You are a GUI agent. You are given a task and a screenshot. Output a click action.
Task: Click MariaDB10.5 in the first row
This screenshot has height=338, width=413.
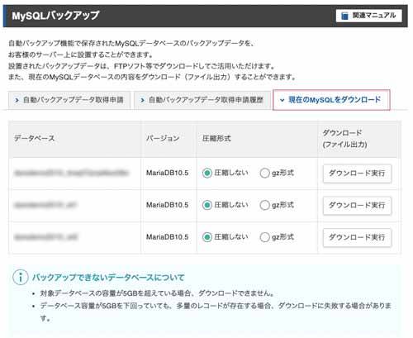tap(167, 174)
